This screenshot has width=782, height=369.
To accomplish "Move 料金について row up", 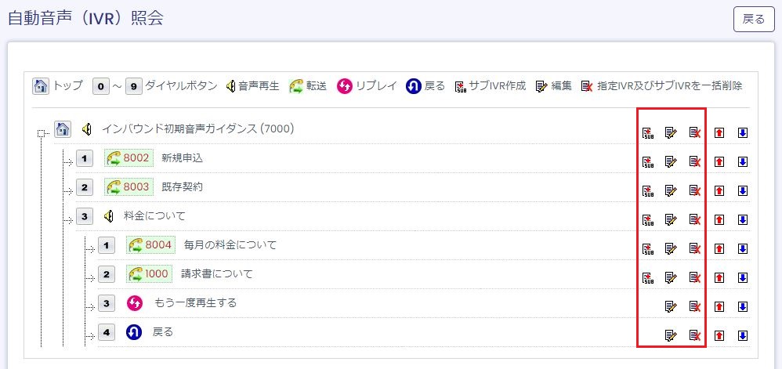I will coord(719,219).
